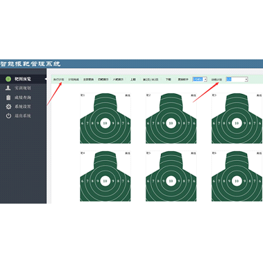This screenshot has height=263, width=263.
Task: Go to next page with 下翻
Action: pyautogui.click(x=168, y=79)
